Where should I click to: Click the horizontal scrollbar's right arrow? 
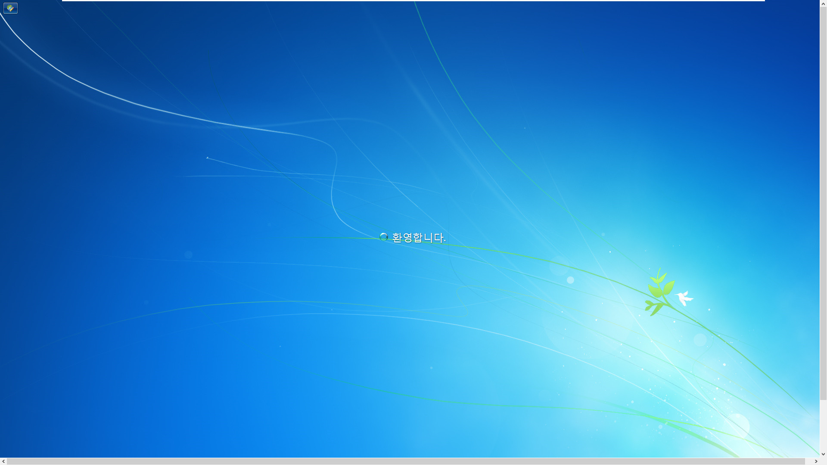816,461
